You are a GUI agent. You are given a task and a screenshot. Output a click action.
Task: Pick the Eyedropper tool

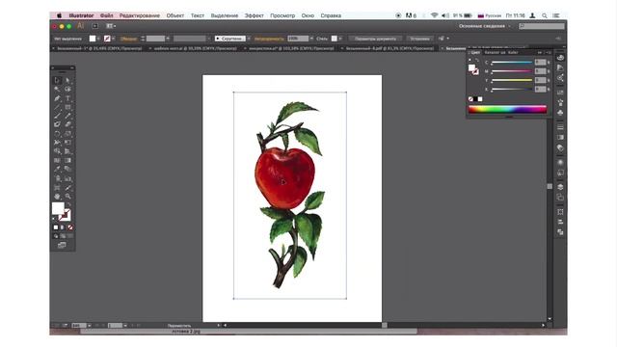point(57,170)
